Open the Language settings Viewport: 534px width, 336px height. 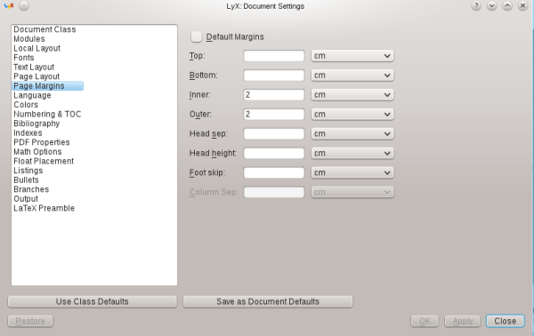tap(32, 95)
